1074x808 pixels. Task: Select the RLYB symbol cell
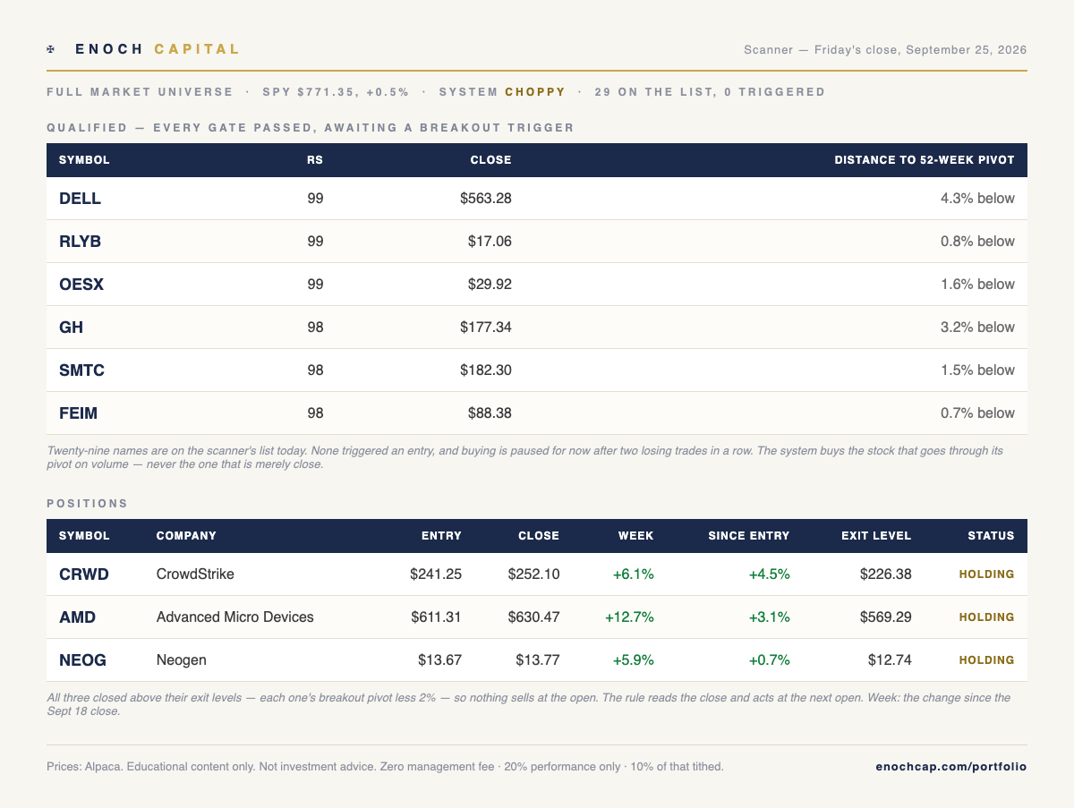[79, 242]
